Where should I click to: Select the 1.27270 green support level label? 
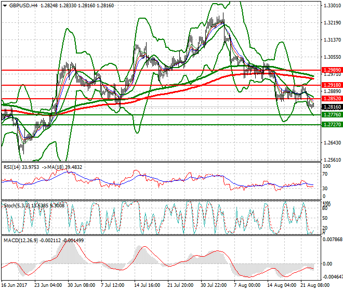click(x=330, y=125)
